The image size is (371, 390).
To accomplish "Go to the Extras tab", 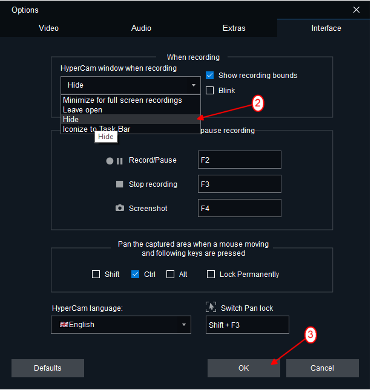I will (234, 28).
